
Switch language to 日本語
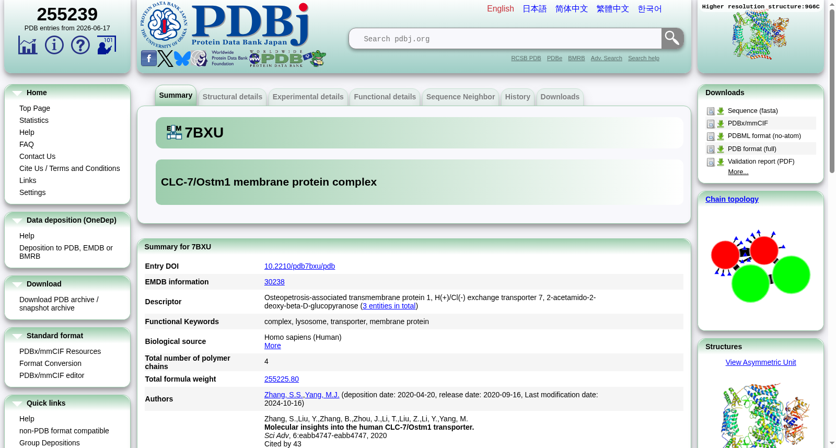coord(535,9)
